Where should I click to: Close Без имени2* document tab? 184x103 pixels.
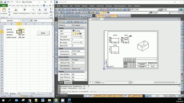pos(102,19)
